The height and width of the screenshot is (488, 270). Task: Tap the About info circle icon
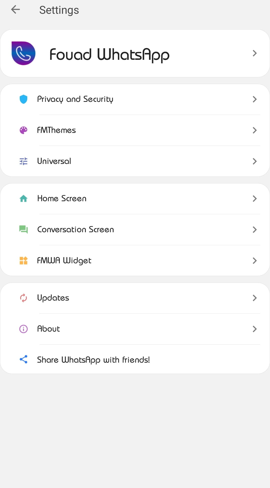(x=23, y=329)
